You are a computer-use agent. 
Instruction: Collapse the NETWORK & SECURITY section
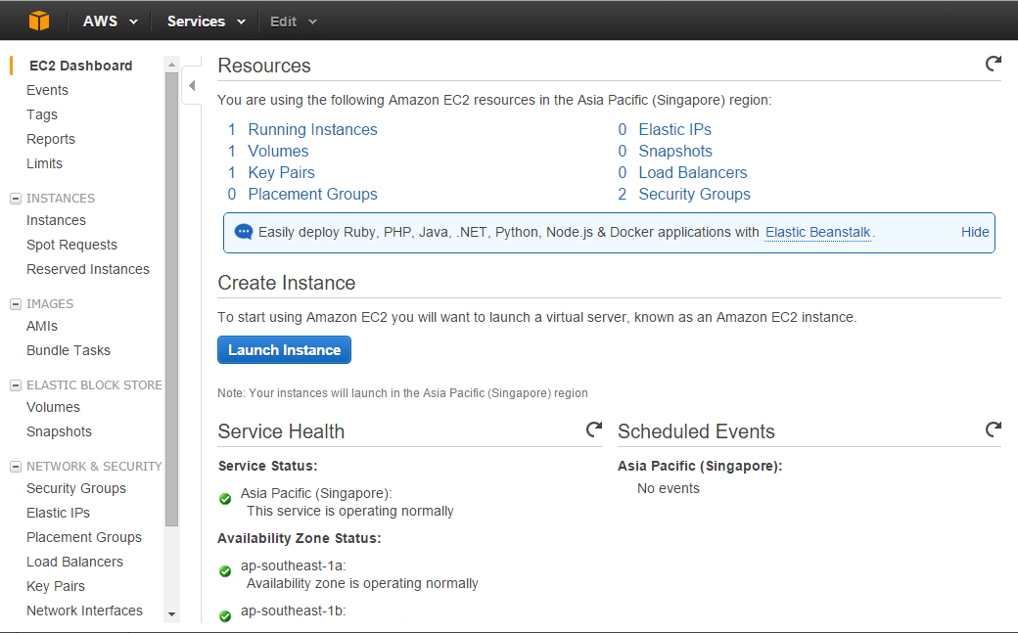[x=16, y=467]
